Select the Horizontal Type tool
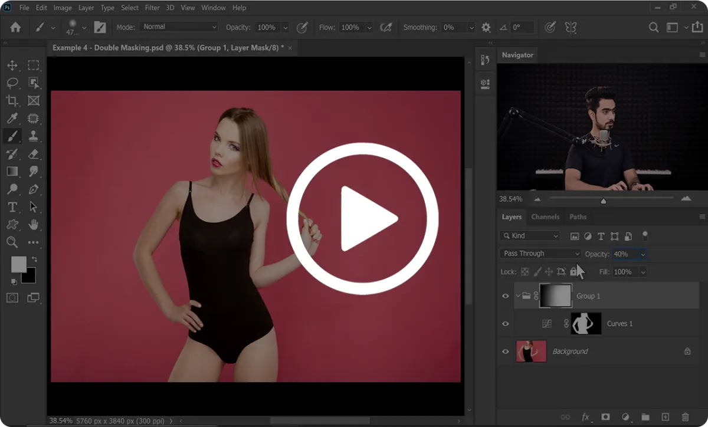 click(12, 207)
